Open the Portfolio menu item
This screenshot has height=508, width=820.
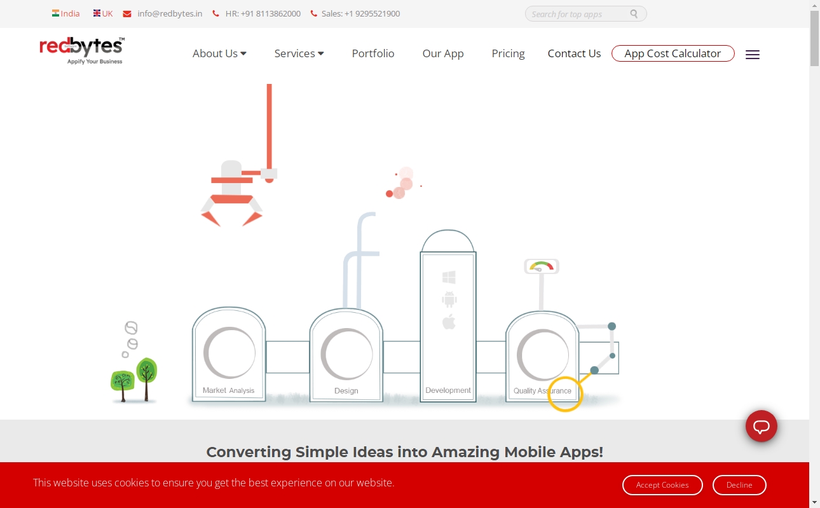373,53
